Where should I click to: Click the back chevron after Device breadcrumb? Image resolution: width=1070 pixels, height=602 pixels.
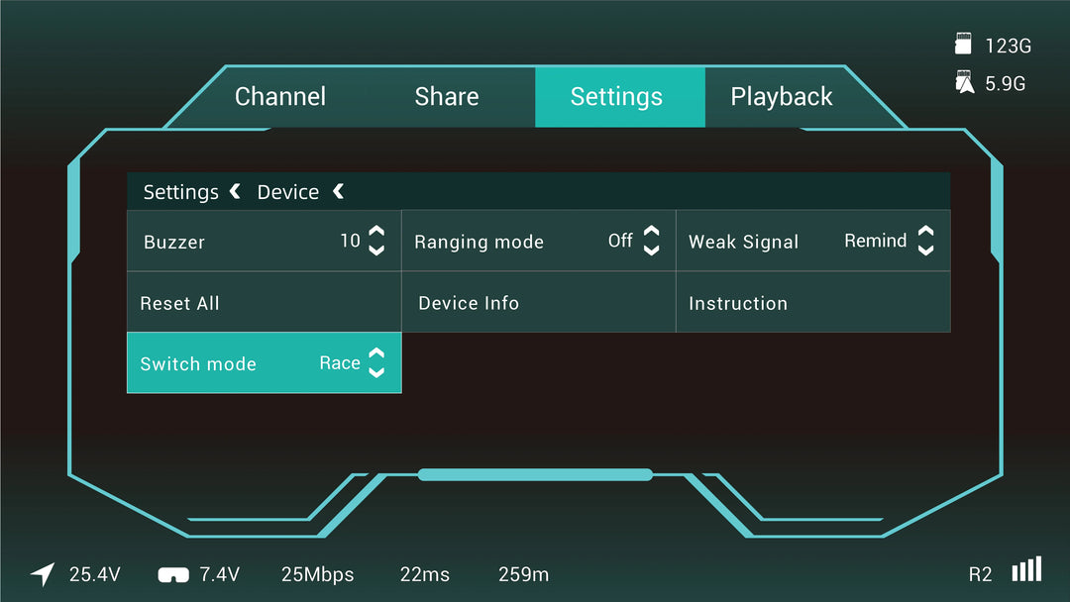coord(339,191)
